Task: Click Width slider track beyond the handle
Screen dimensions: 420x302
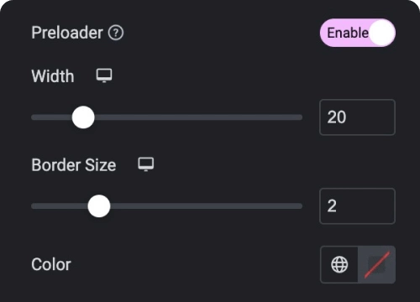Action: [198, 117]
